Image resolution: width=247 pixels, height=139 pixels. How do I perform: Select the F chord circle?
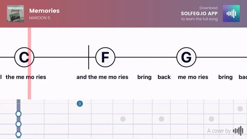click(105, 57)
